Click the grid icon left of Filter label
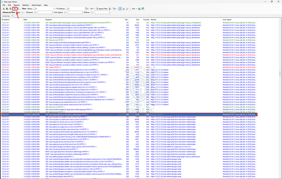Image resolution: width=282 pixels, height=179 pixels. click(x=18, y=8)
